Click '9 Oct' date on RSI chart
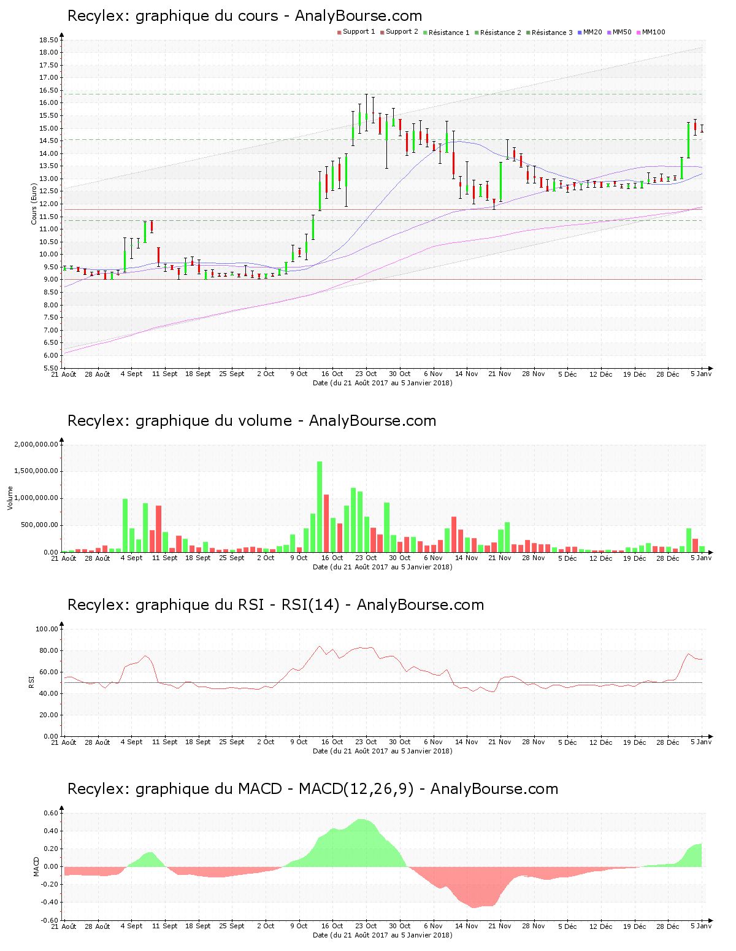The height and width of the screenshot is (951, 736). pos(299,742)
